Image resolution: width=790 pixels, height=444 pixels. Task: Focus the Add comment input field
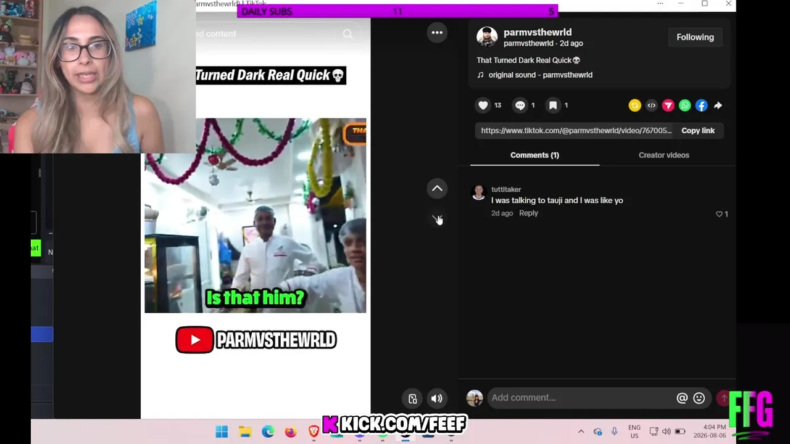pyautogui.click(x=582, y=398)
